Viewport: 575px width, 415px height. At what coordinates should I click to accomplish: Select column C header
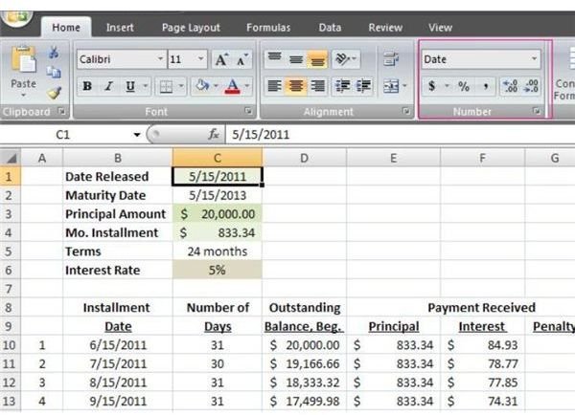click(218, 158)
